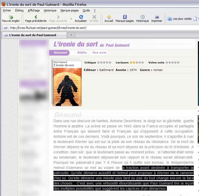Open the Fichier menu

click(7, 10)
